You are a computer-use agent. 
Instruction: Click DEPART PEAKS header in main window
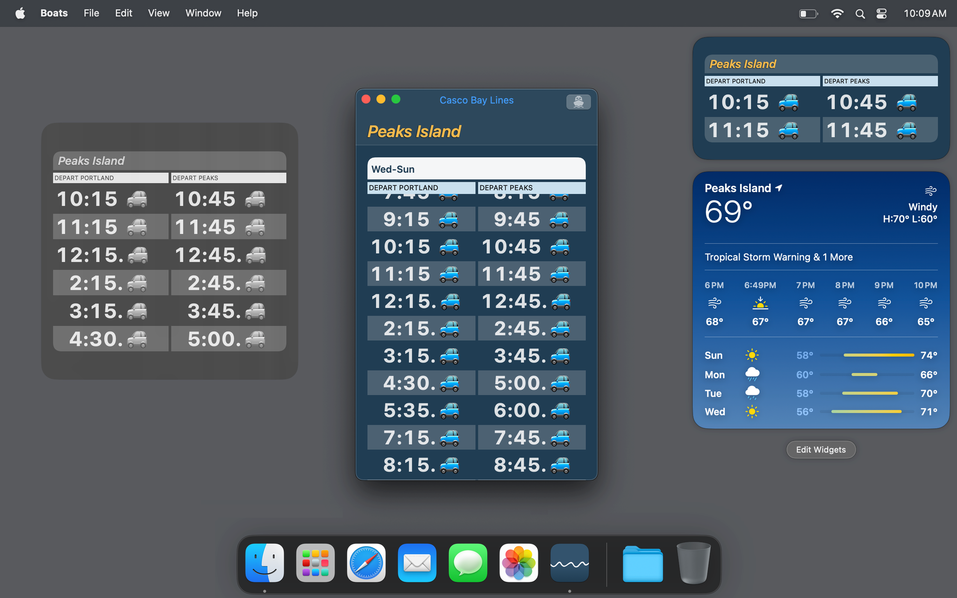532,187
